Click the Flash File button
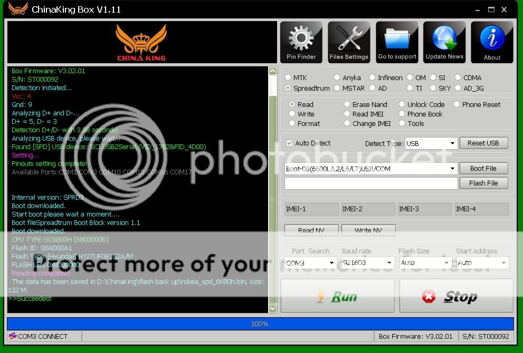Viewport: 523px width, 353px height. pyautogui.click(x=483, y=183)
